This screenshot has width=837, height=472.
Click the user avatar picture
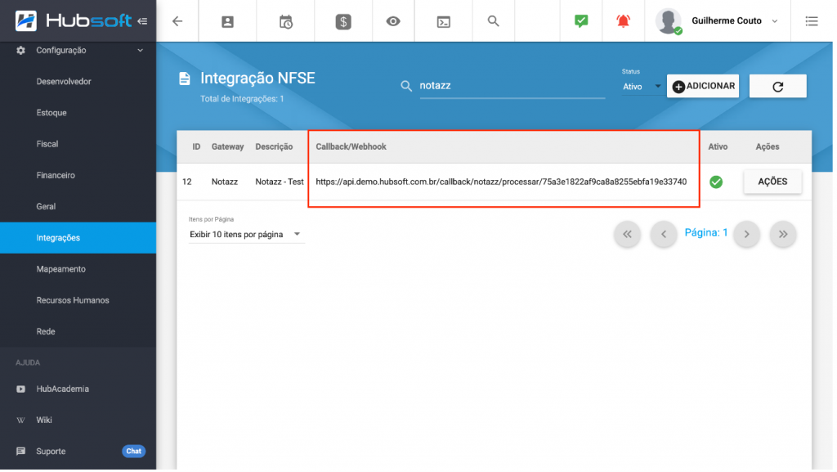[x=669, y=21]
